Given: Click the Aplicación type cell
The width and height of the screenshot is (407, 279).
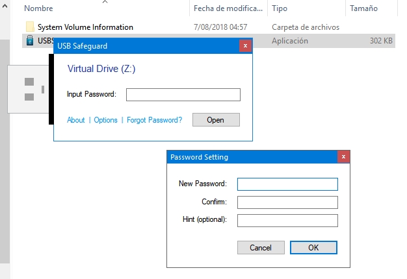Looking at the screenshot, I should point(290,41).
